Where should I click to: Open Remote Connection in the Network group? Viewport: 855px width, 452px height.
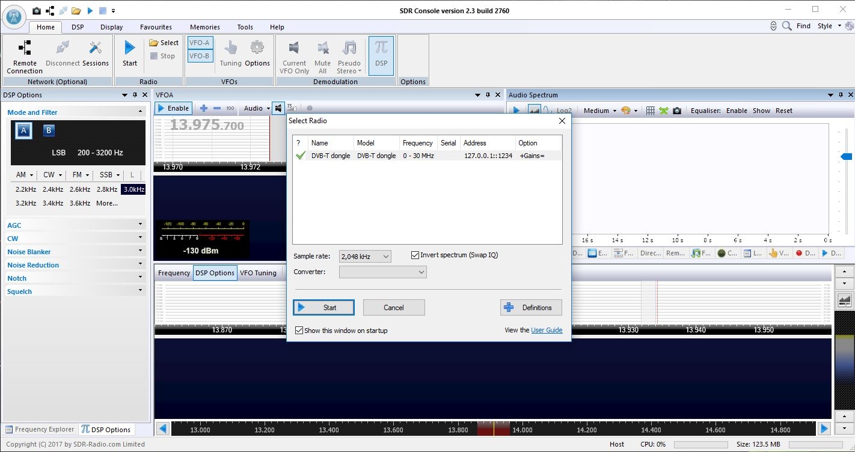pyautogui.click(x=25, y=57)
